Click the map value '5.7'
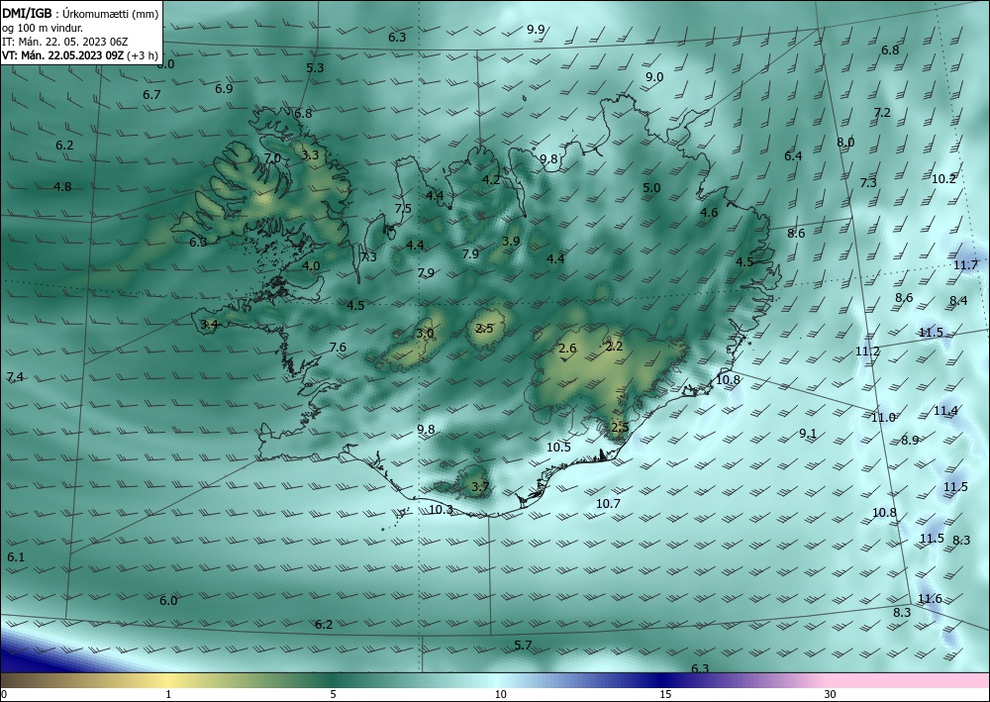Viewport: 990px width, 702px height. point(523,646)
